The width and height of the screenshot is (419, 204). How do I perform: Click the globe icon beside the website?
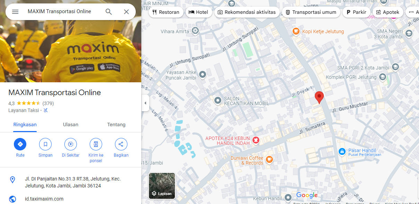[x=12, y=199]
